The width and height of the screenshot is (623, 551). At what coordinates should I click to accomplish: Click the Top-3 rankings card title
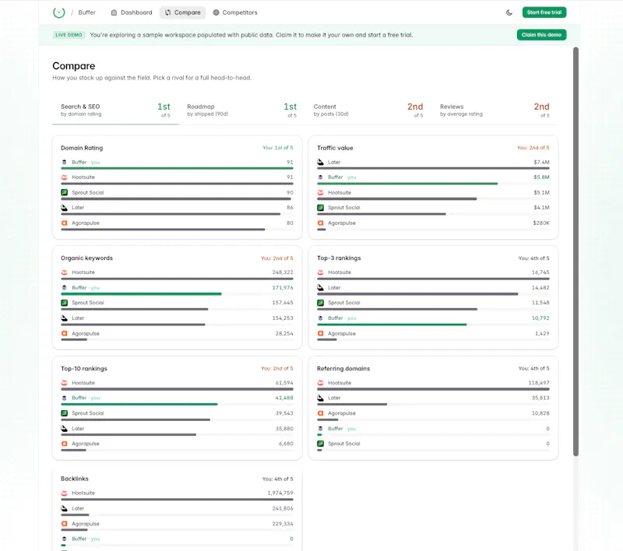pos(339,258)
